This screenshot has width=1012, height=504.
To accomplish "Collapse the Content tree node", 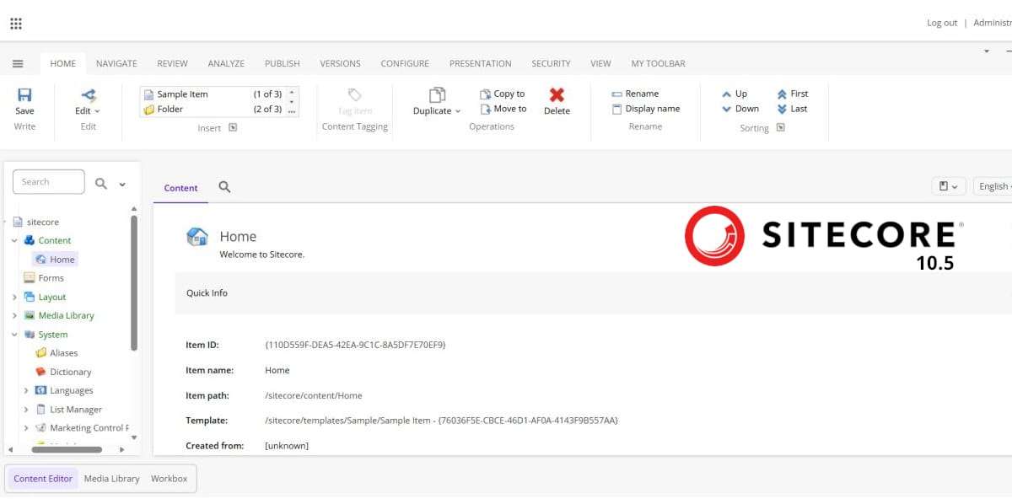I will pyautogui.click(x=14, y=241).
